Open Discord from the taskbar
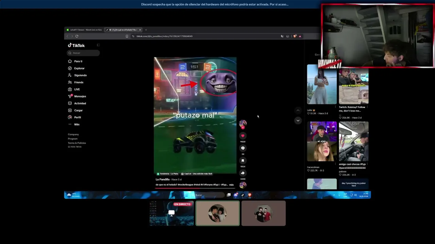The width and height of the screenshot is (435, 244). 236,195
